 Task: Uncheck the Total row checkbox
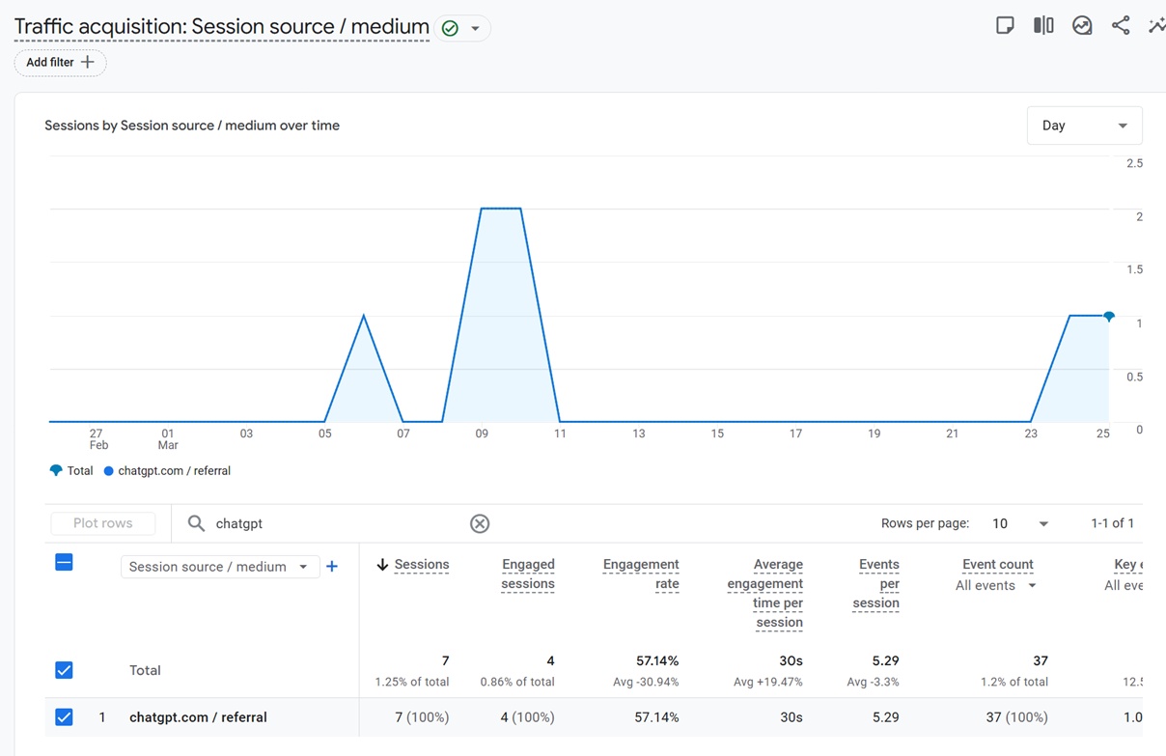click(x=64, y=670)
